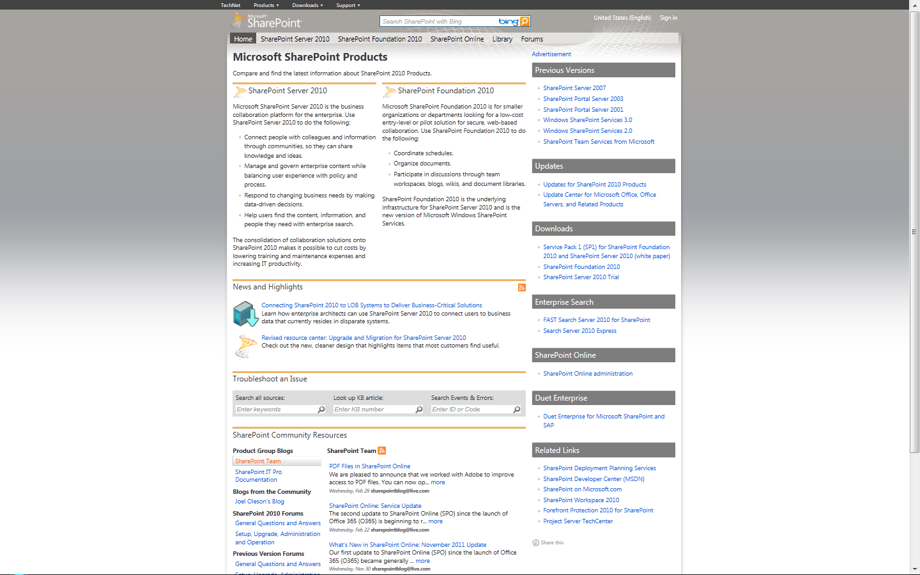Click the Revised resource center article icon
This screenshot has height=575, width=920.
246,346
